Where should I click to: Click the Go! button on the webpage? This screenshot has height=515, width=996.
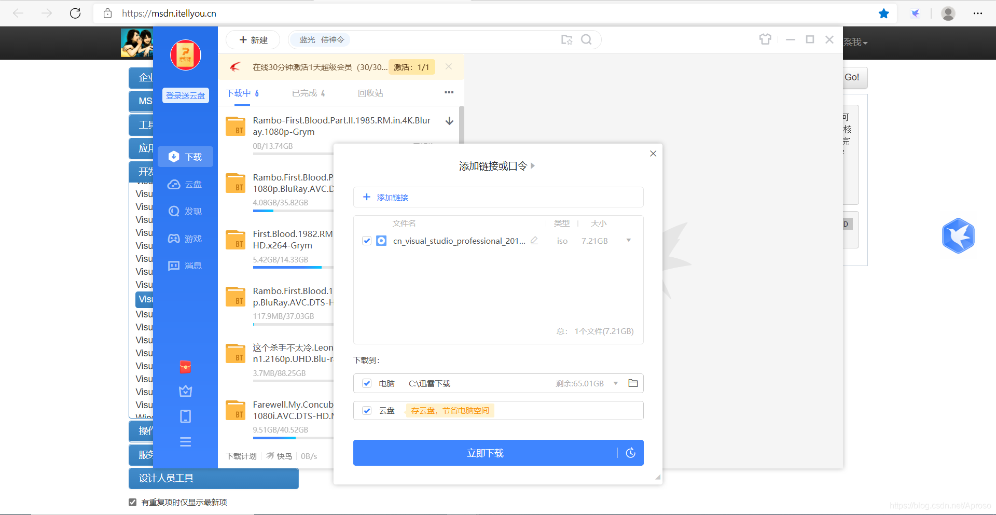(852, 77)
